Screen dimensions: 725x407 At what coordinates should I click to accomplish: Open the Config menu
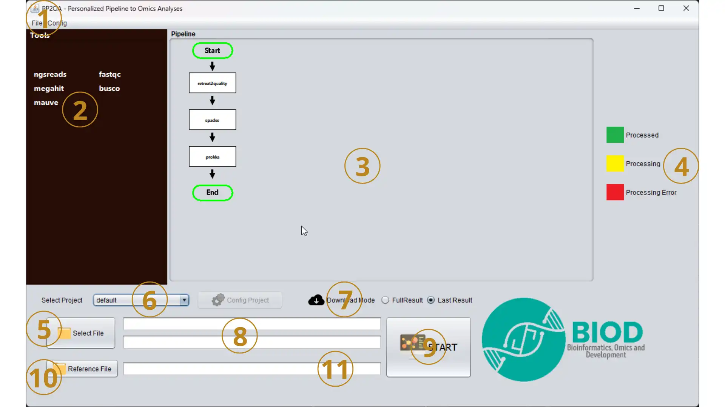[x=57, y=23]
